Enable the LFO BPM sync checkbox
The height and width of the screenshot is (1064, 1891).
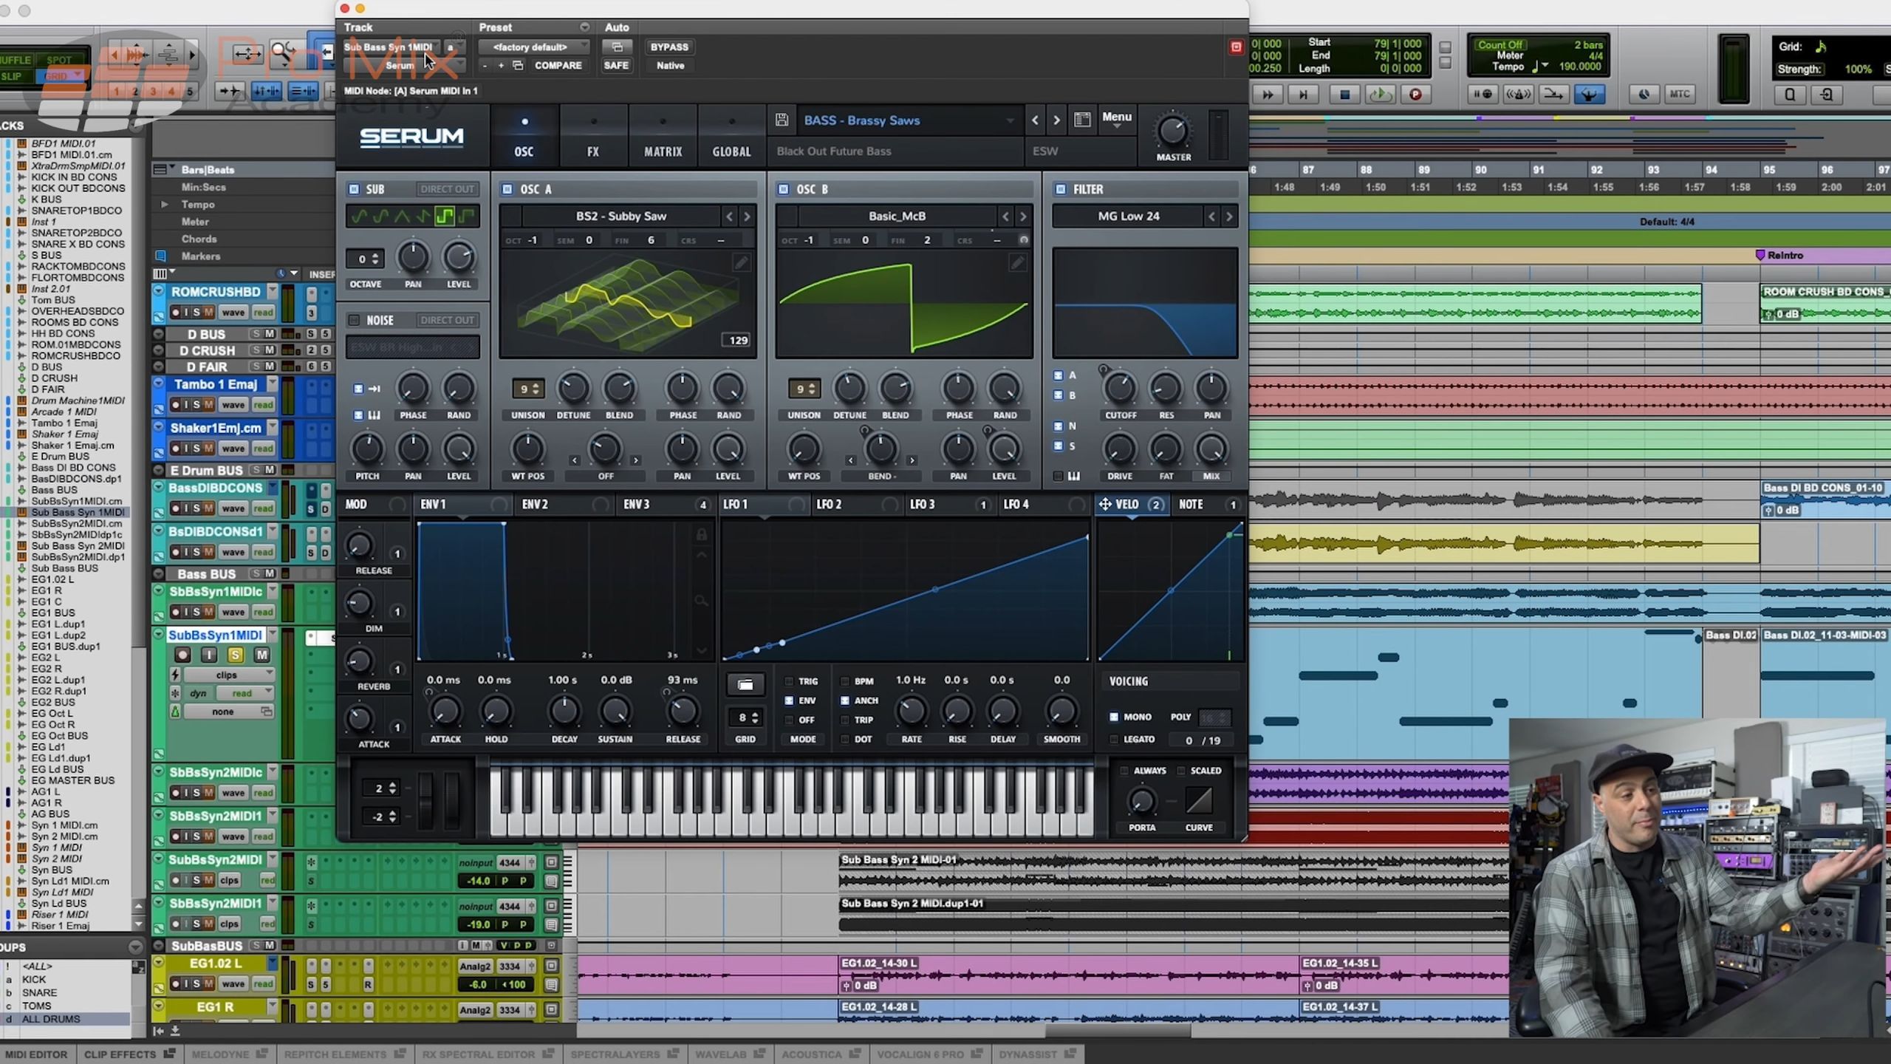pos(845,681)
